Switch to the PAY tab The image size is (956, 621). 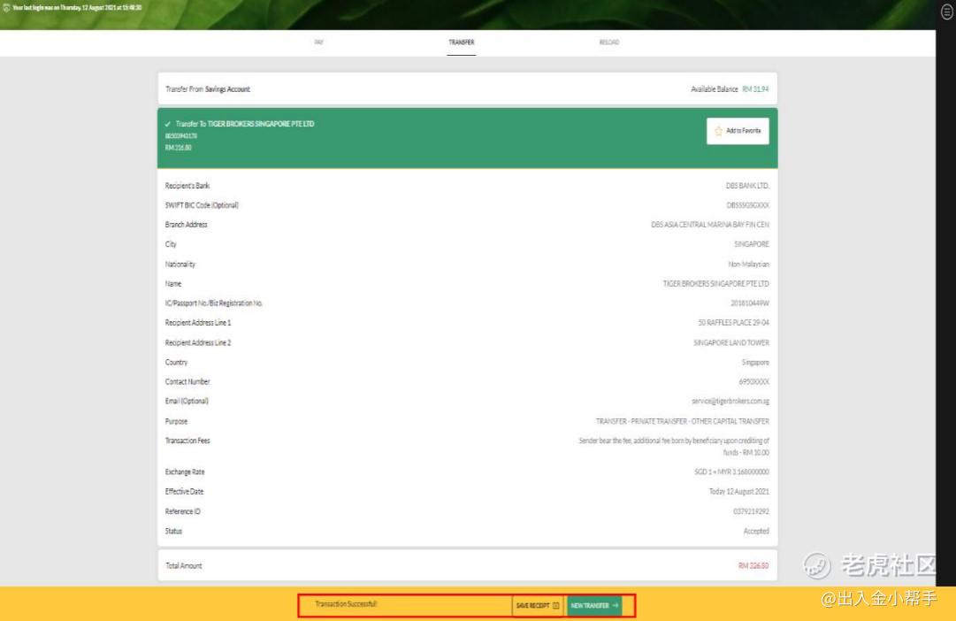pos(319,42)
